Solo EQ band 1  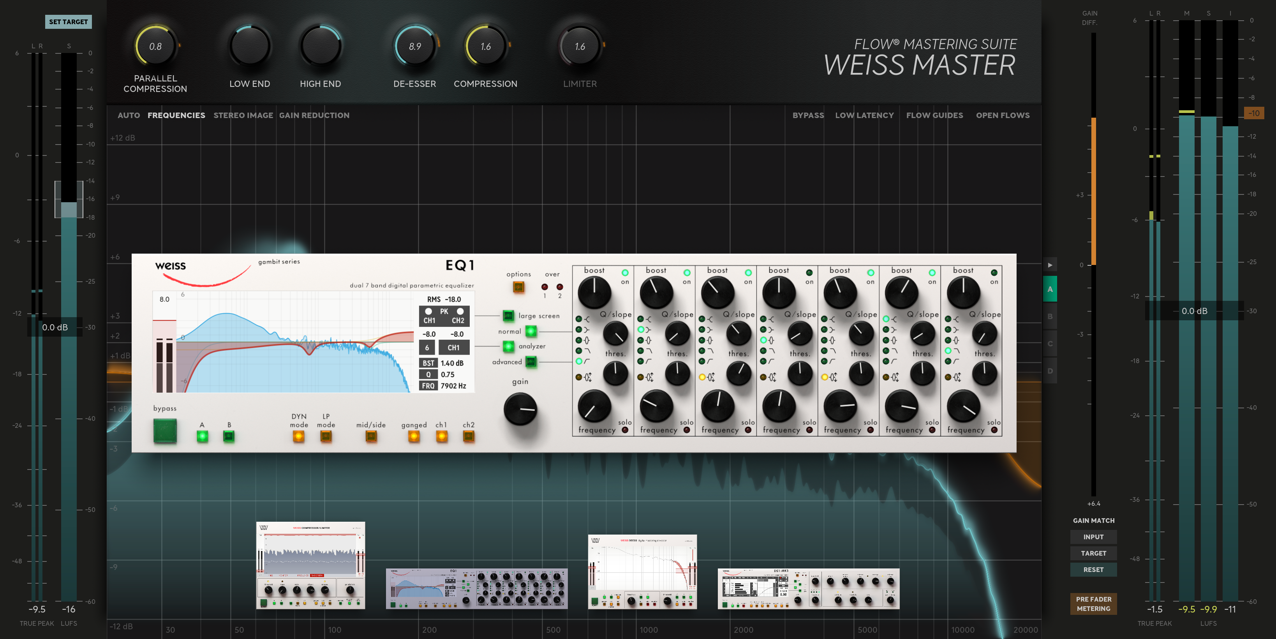pos(625,430)
